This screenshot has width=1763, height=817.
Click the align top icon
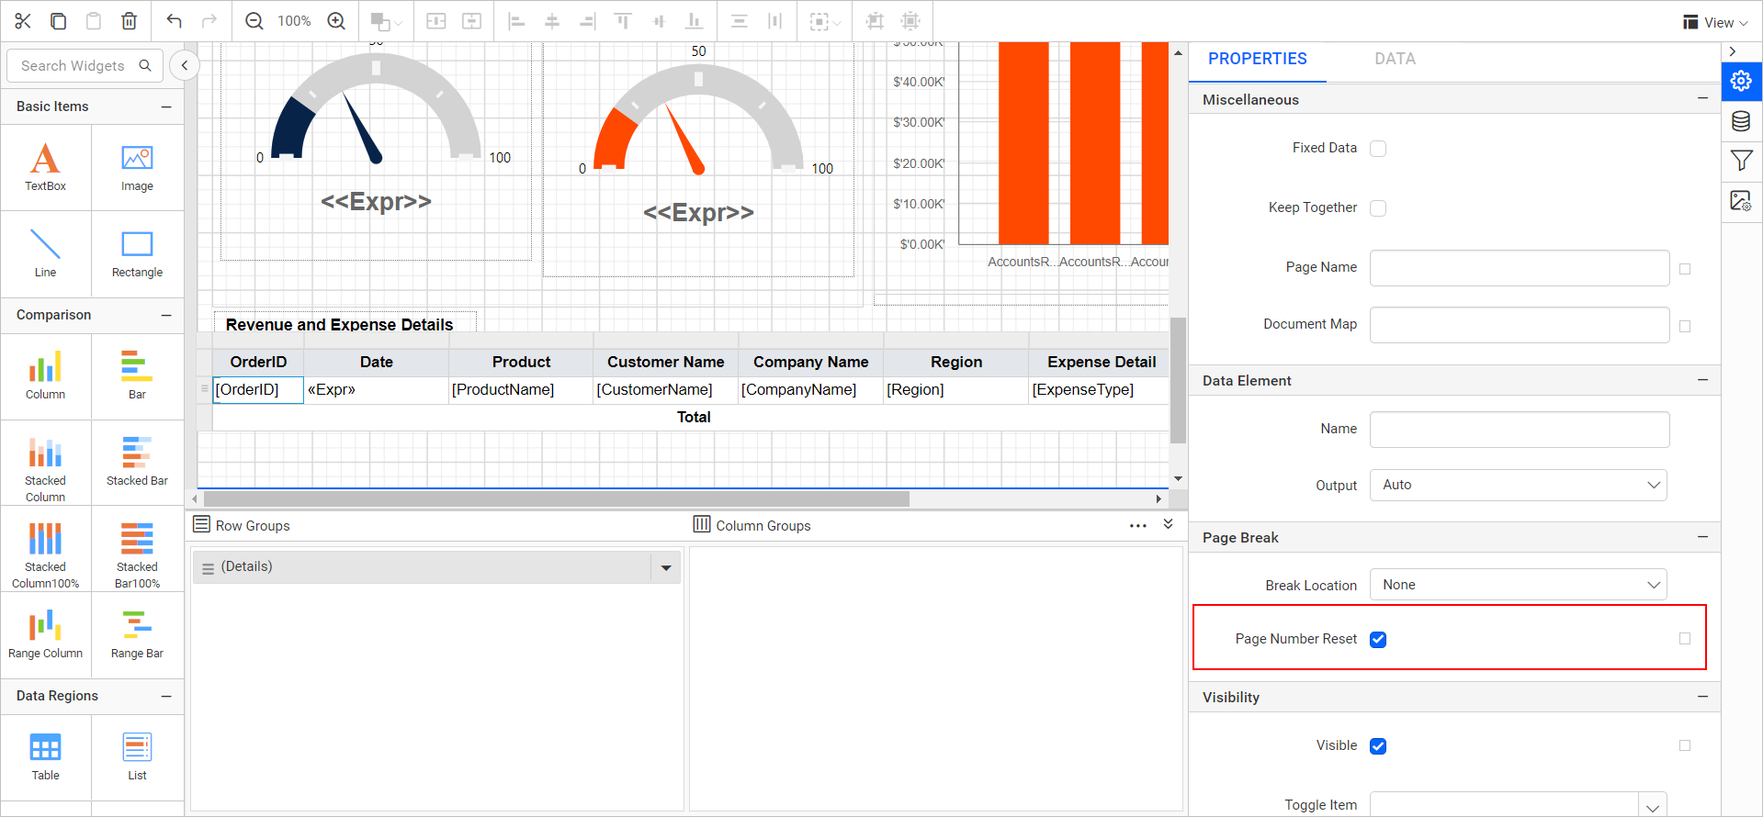623,20
